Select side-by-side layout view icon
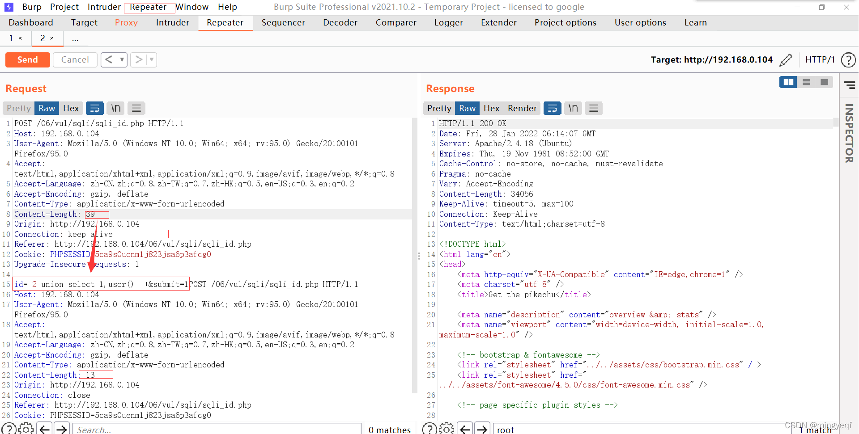Screen dimensions: 859x434 click(x=788, y=82)
